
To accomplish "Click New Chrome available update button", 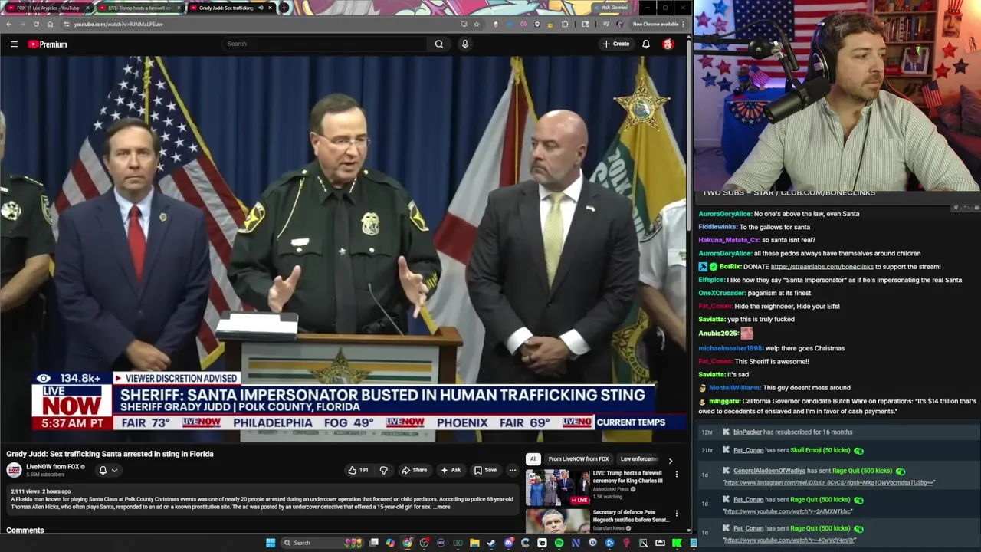I will coord(660,24).
